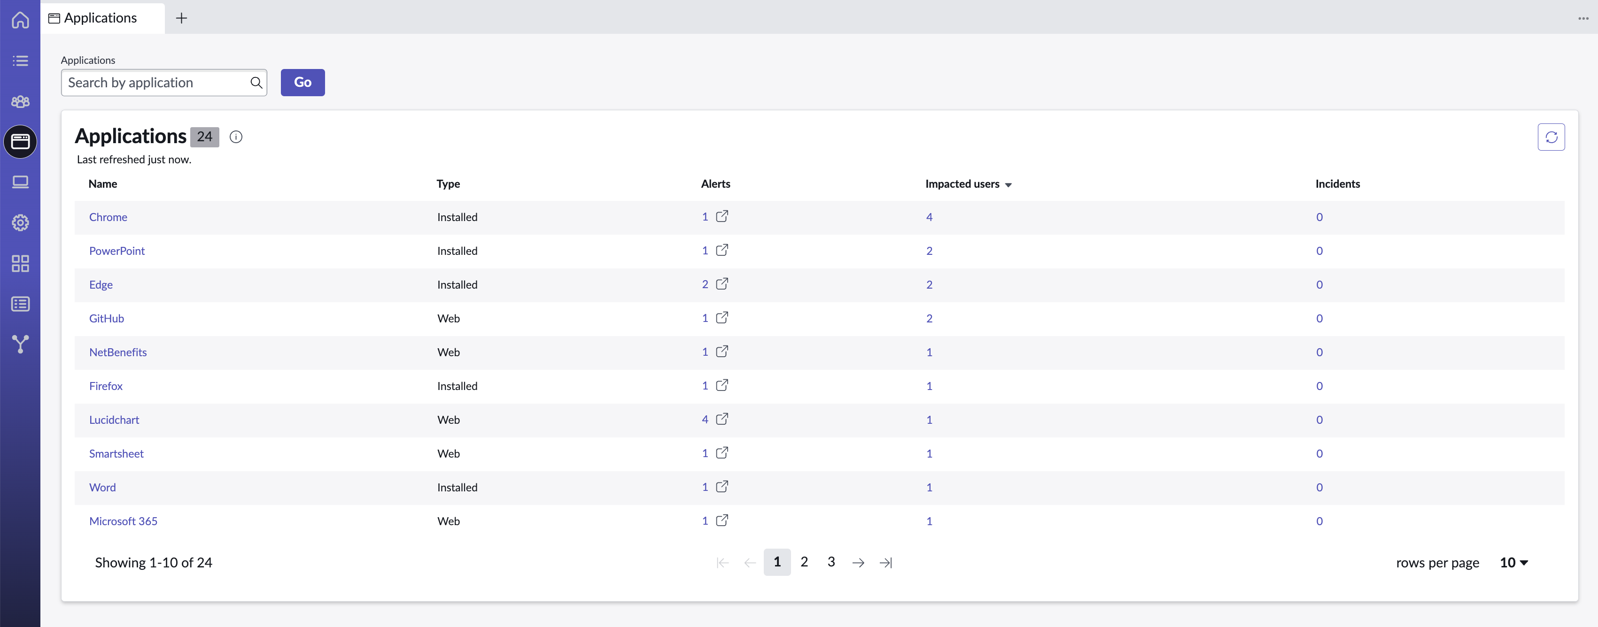This screenshot has height=627, width=1598.
Task: Open Word alerts external link icon
Action: (722, 486)
